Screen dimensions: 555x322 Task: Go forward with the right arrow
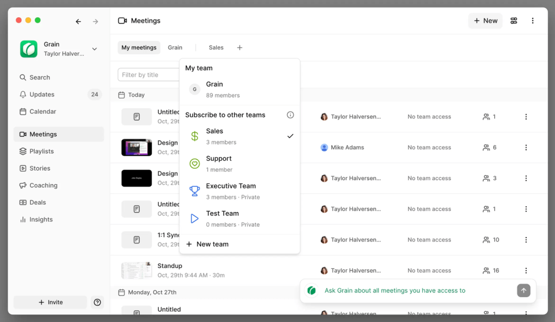coord(95,22)
